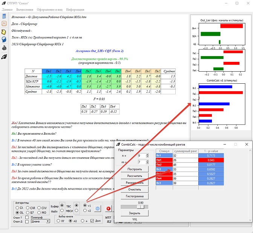The width and height of the screenshot is (253, 233).
Task: Click the Ранжировать button
Action: click(135, 182)
